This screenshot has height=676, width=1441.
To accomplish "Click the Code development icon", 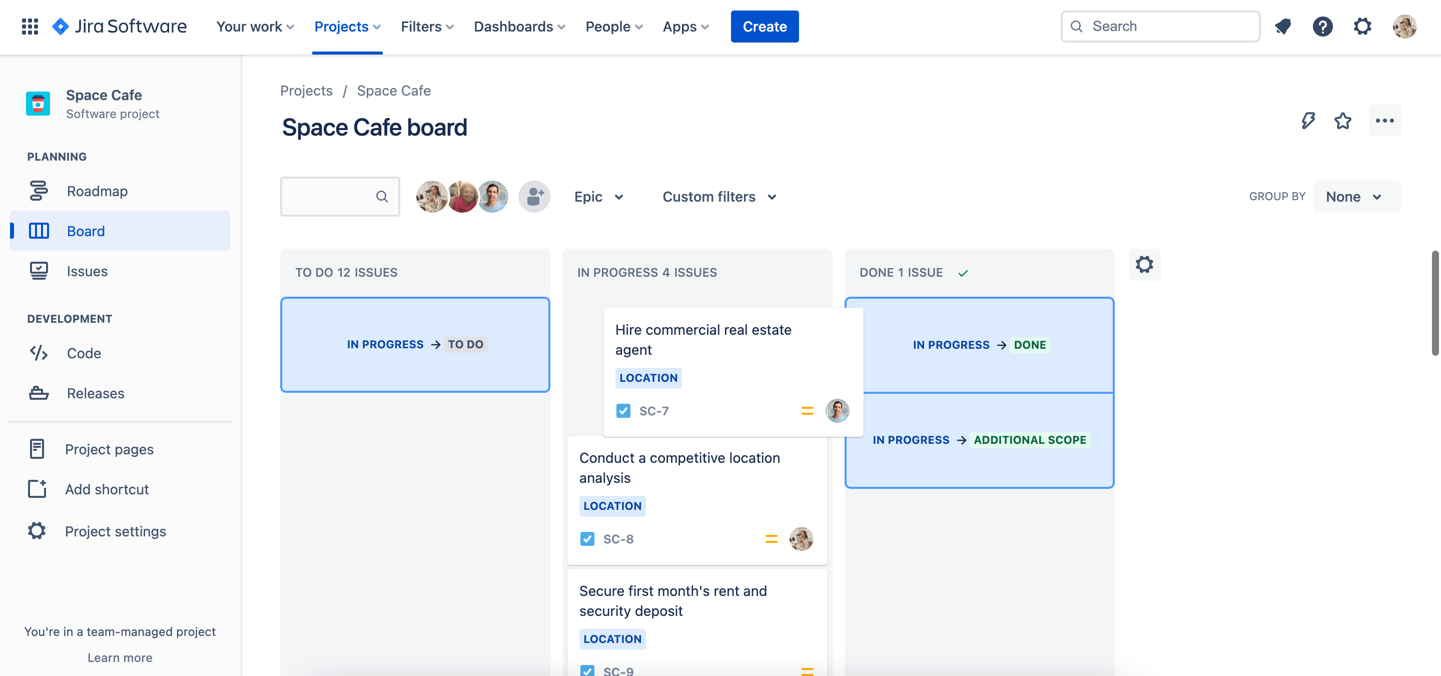I will pyautogui.click(x=39, y=351).
